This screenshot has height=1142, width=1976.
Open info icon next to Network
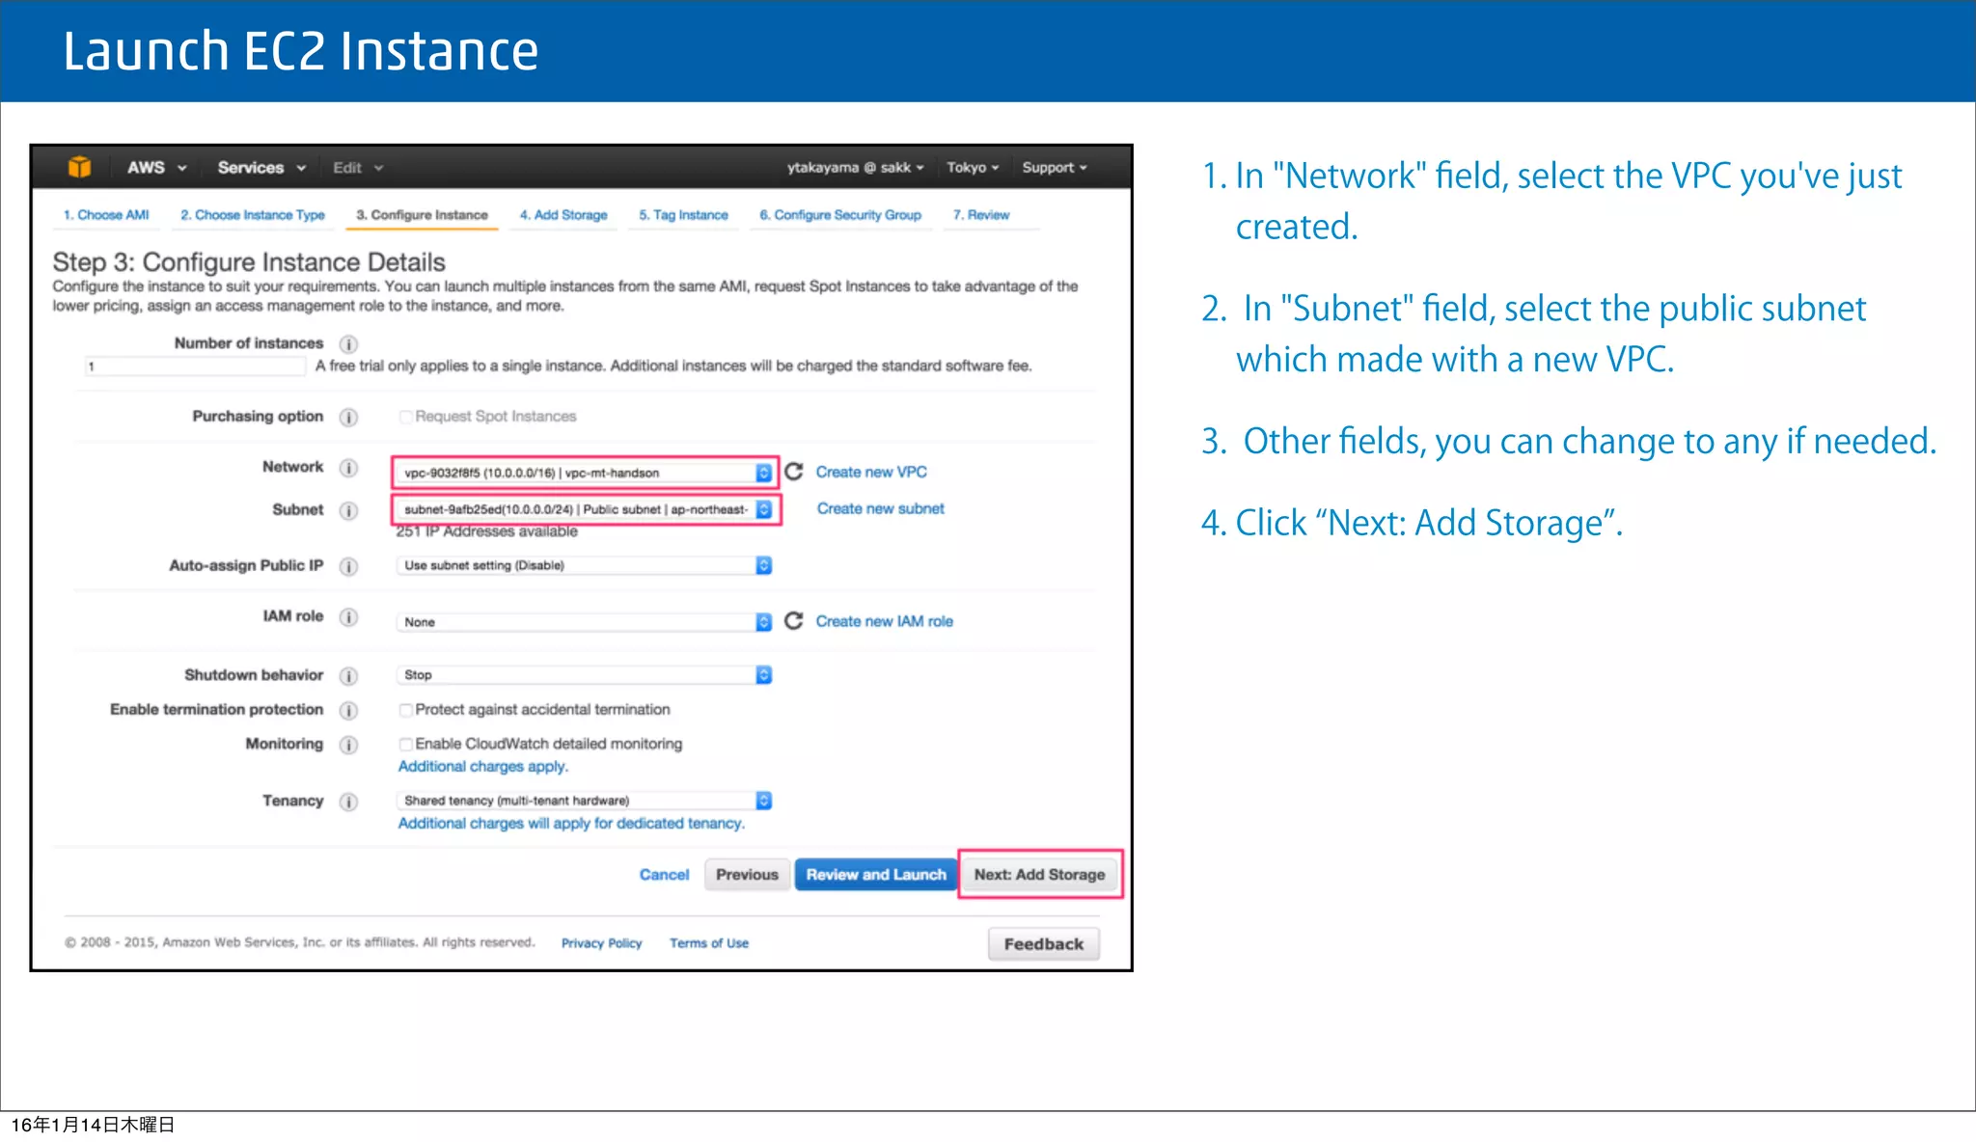click(348, 468)
